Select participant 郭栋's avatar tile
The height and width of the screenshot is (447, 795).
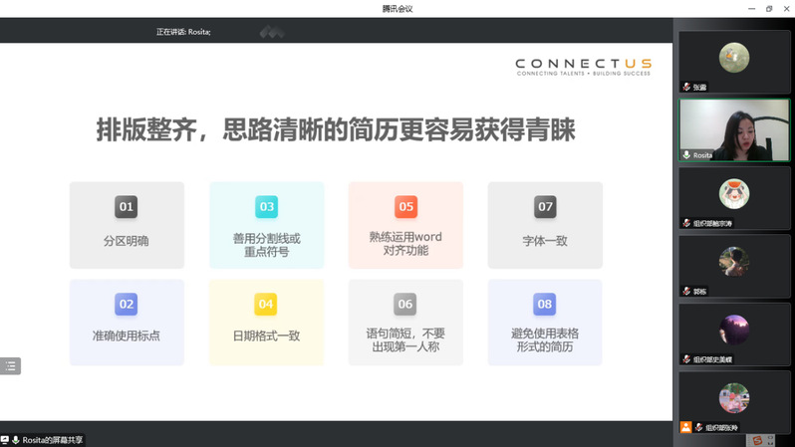click(x=734, y=263)
